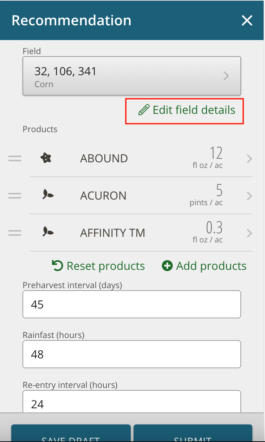265x442 pixels.
Task: Expand the ACURON product chevron
Action: coord(250,196)
